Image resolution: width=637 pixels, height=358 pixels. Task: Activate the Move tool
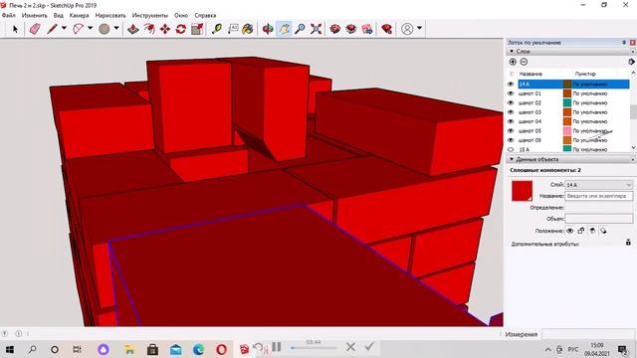[165, 29]
